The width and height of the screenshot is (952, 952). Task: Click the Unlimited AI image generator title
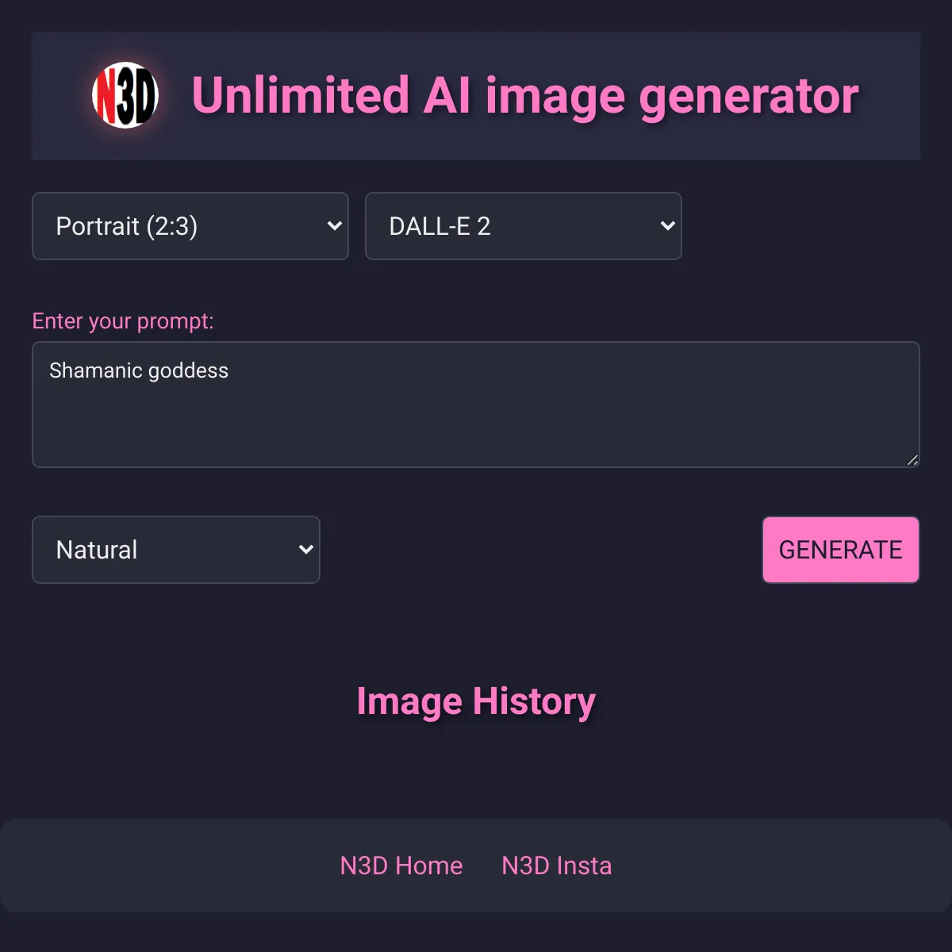coord(525,96)
